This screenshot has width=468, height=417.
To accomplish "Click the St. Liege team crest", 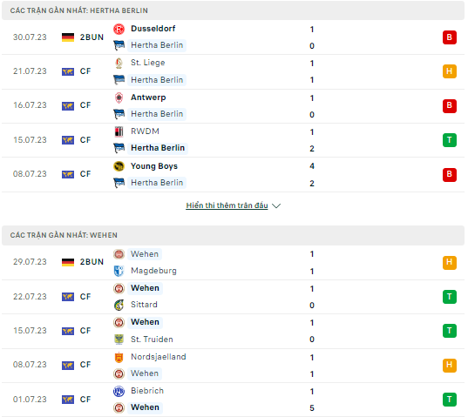I will [x=119, y=63].
